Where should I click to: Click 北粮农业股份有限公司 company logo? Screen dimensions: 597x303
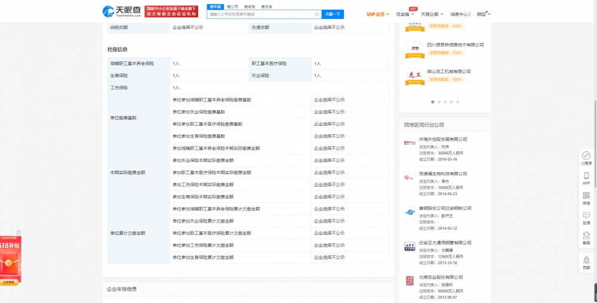click(410, 281)
